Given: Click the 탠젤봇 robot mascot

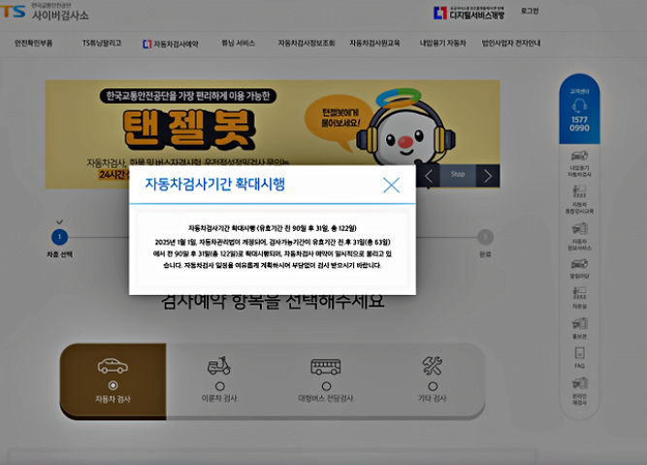Looking at the screenshot, I should [x=404, y=129].
